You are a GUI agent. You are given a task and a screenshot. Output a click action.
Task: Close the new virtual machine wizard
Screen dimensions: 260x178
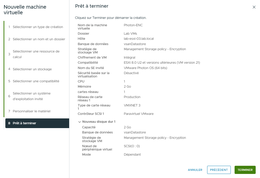tap(254, 7)
